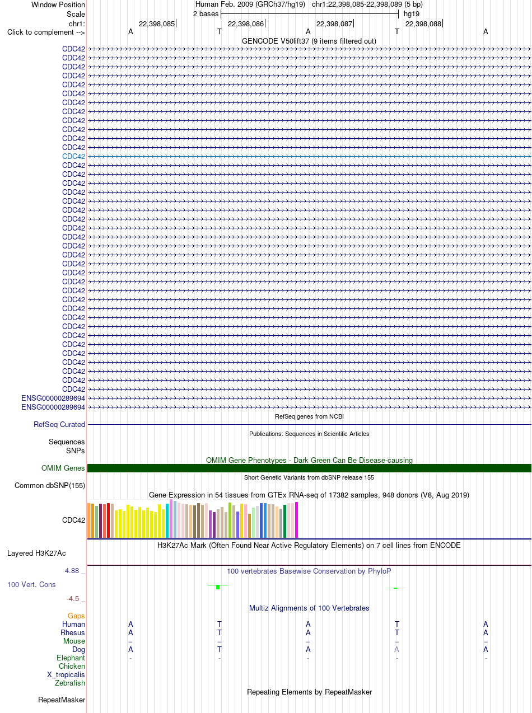Click 'chr1:22,398,085-22,398,089 (5 bp)' text
Image resolution: width=532 pixels, height=713 pixels.
367,4
